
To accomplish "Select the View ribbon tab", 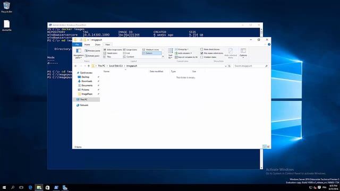I will coord(107,45).
